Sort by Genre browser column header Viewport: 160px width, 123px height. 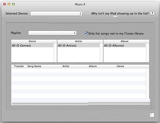(x=32, y=41)
